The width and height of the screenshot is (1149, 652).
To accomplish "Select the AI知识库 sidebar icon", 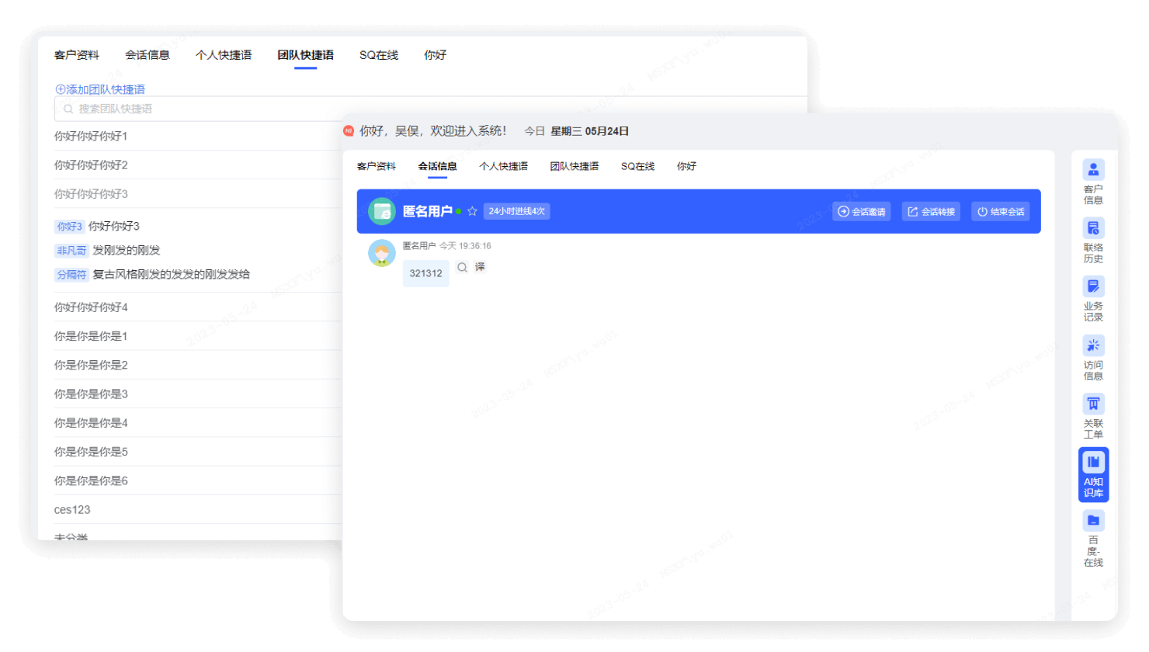I will tap(1093, 475).
